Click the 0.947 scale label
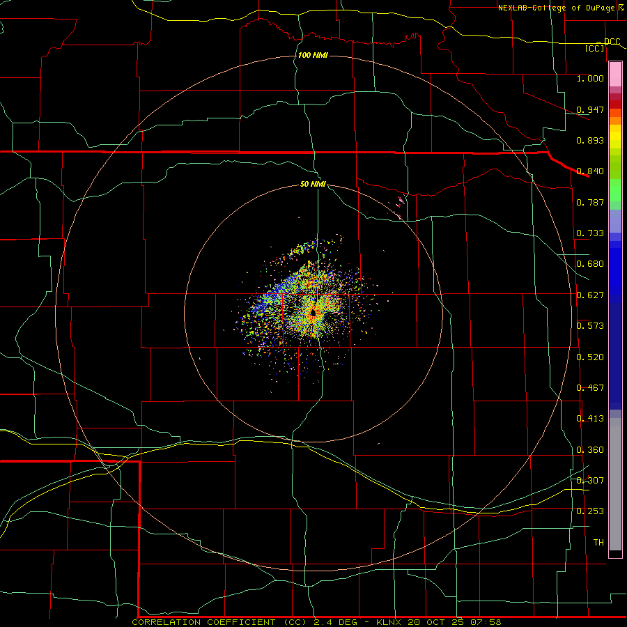 tap(590, 109)
